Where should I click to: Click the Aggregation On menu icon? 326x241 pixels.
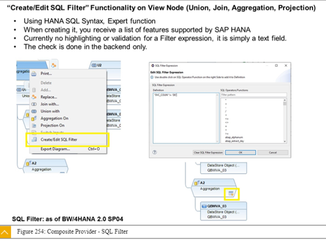tap(34, 118)
